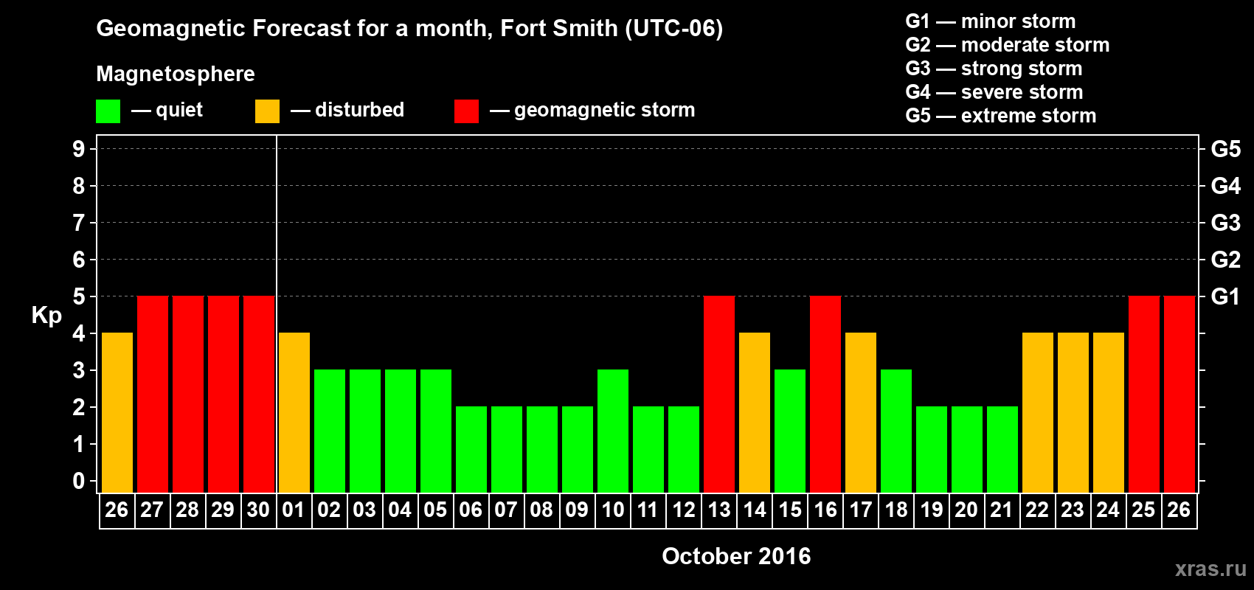Click the orange disturbed legend swatch
1254x590 pixels.
pyautogui.click(x=267, y=111)
